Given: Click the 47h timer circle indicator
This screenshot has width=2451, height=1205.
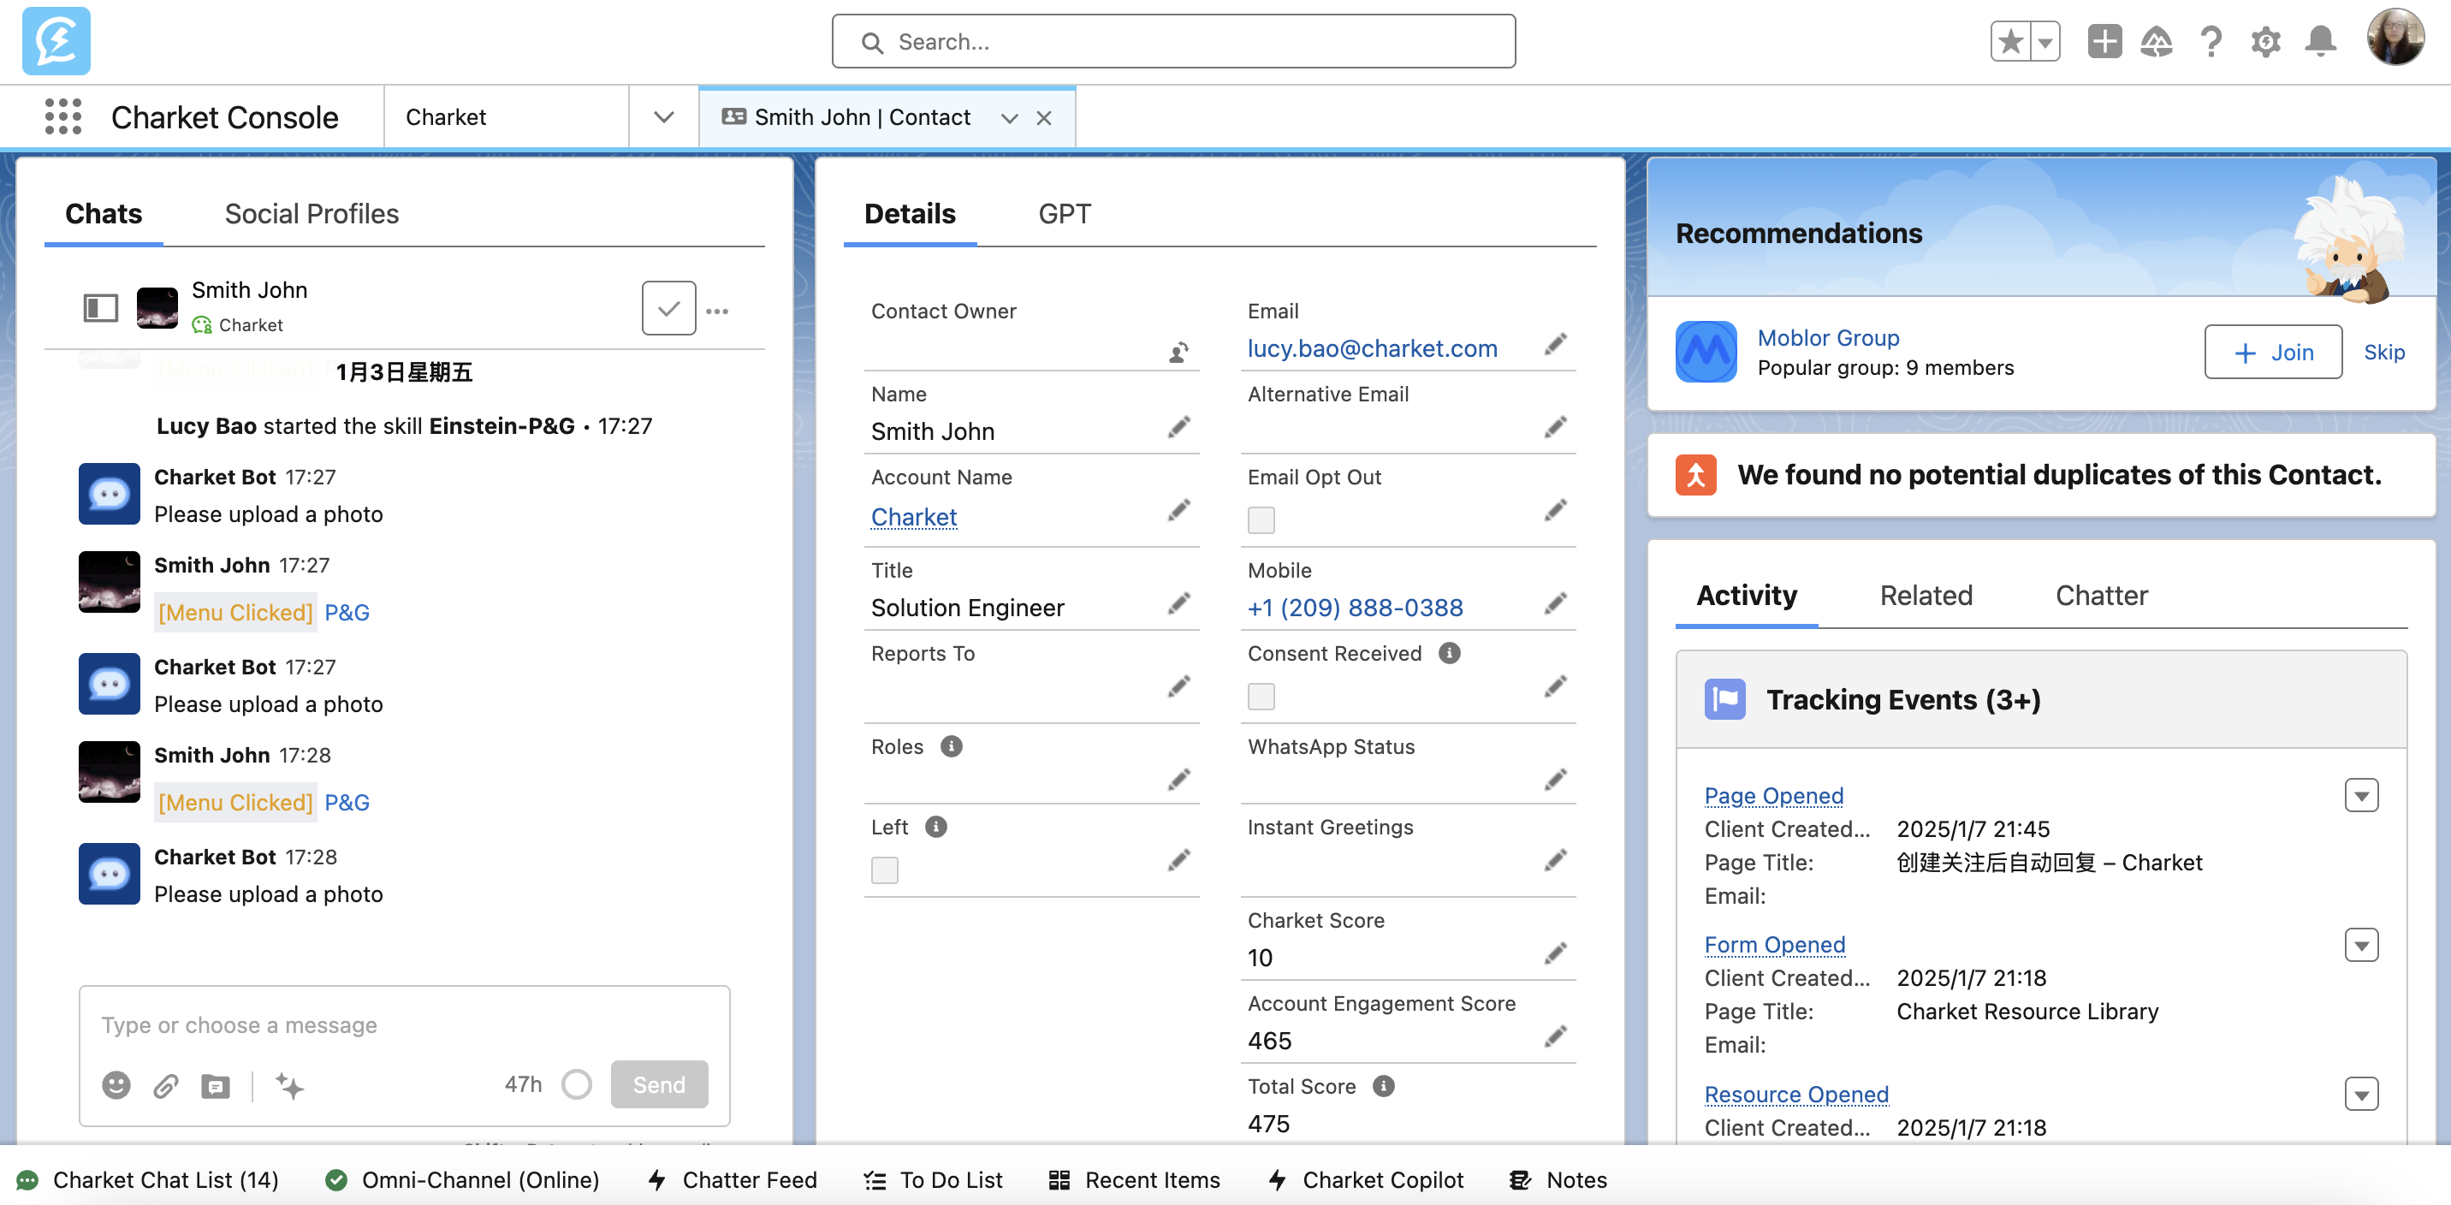Looking at the screenshot, I should click(x=576, y=1083).
